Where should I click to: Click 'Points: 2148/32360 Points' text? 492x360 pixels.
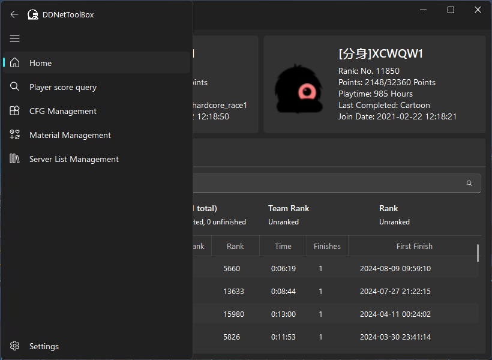387,82
